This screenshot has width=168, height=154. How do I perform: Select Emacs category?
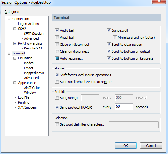pyautogui.click(x=29, y=68)
